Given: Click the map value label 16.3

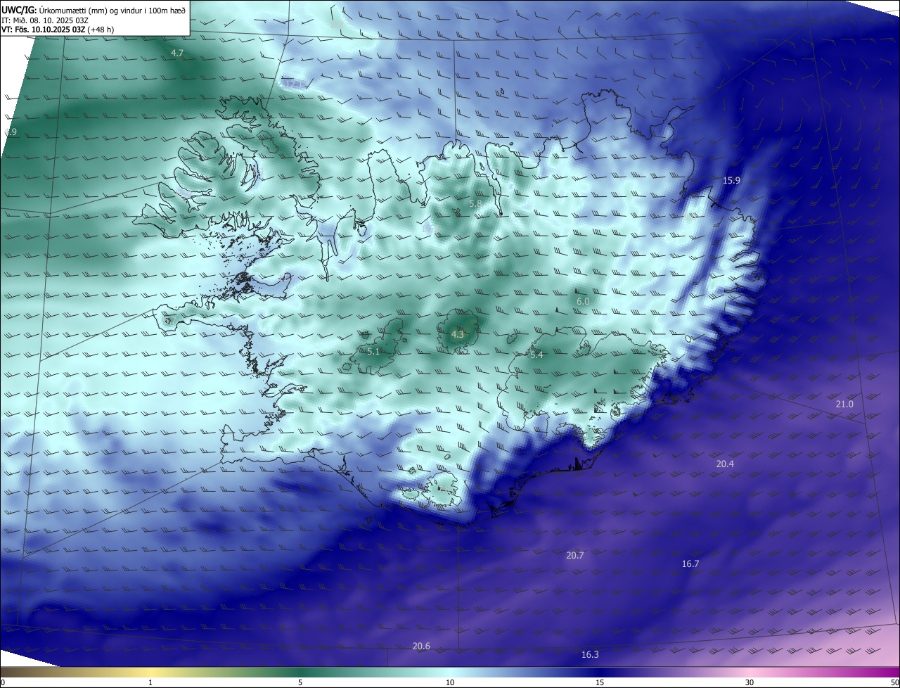Looking at the screenshot, I should tap(590, 654).
